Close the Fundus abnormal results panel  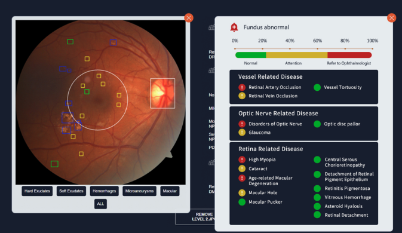click(x=391, y=18)
